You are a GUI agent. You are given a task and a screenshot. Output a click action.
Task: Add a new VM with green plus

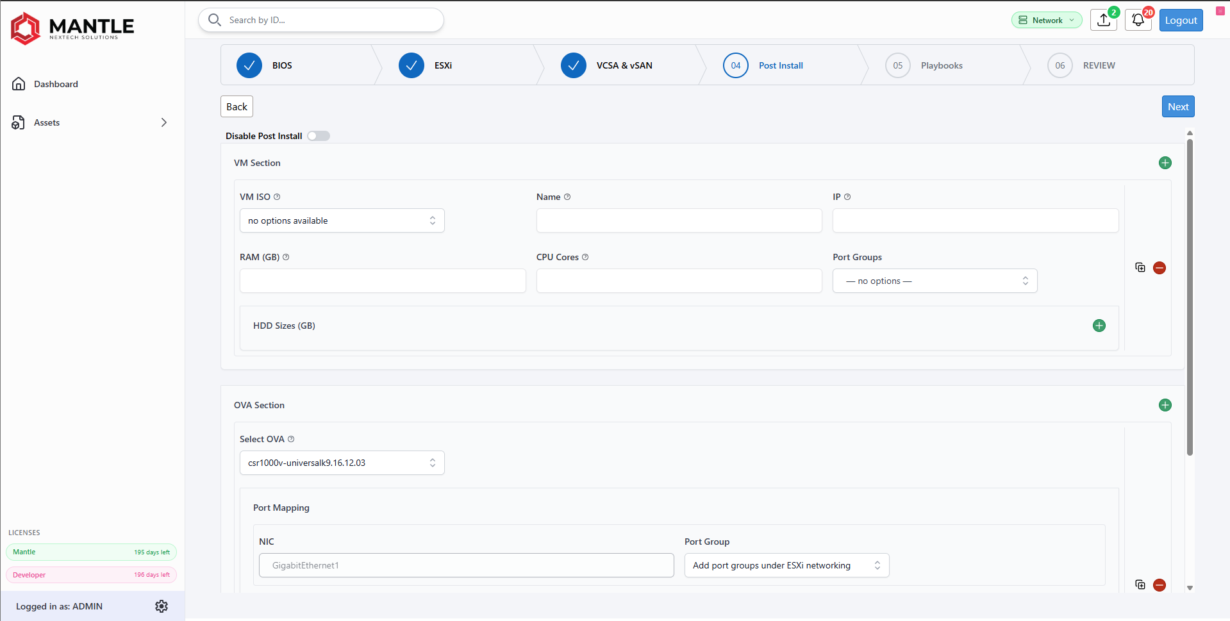tap(1165, 163)
